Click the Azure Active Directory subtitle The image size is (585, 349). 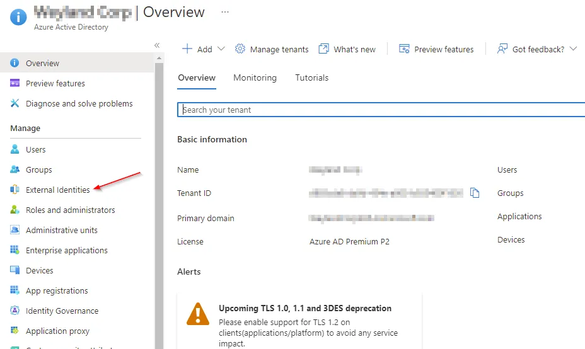pyautogui.click(x=71, y=27)
